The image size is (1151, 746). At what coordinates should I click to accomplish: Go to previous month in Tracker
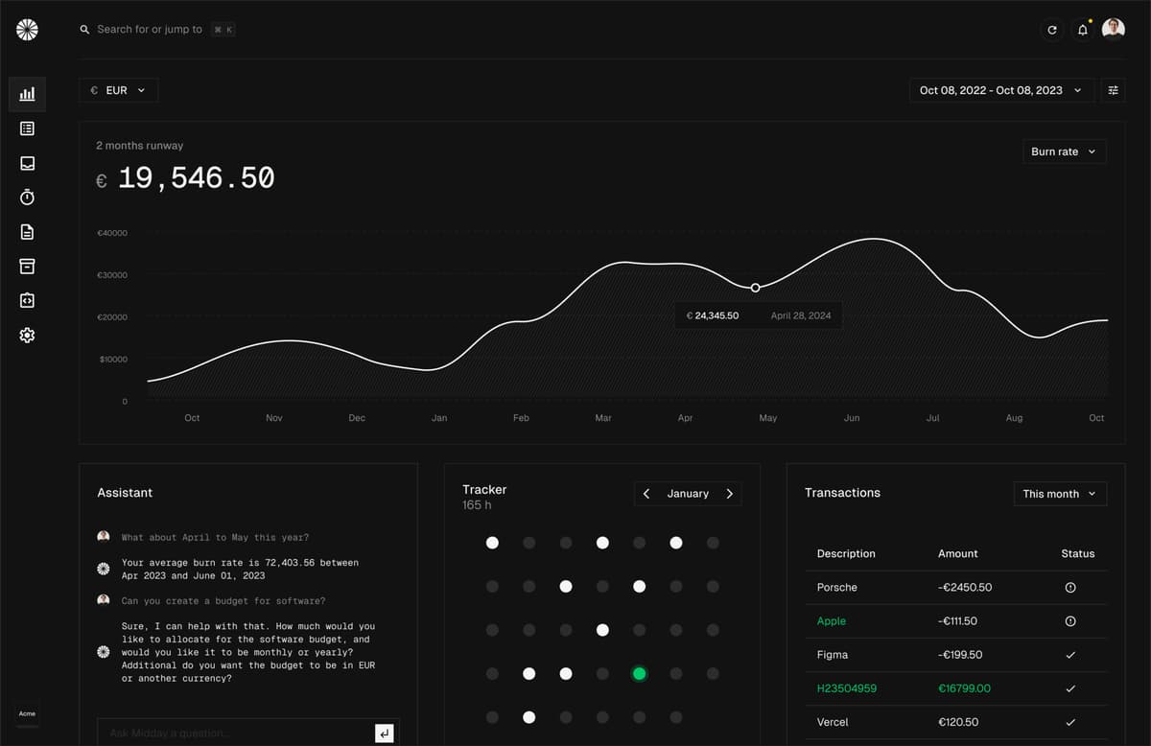646,494
